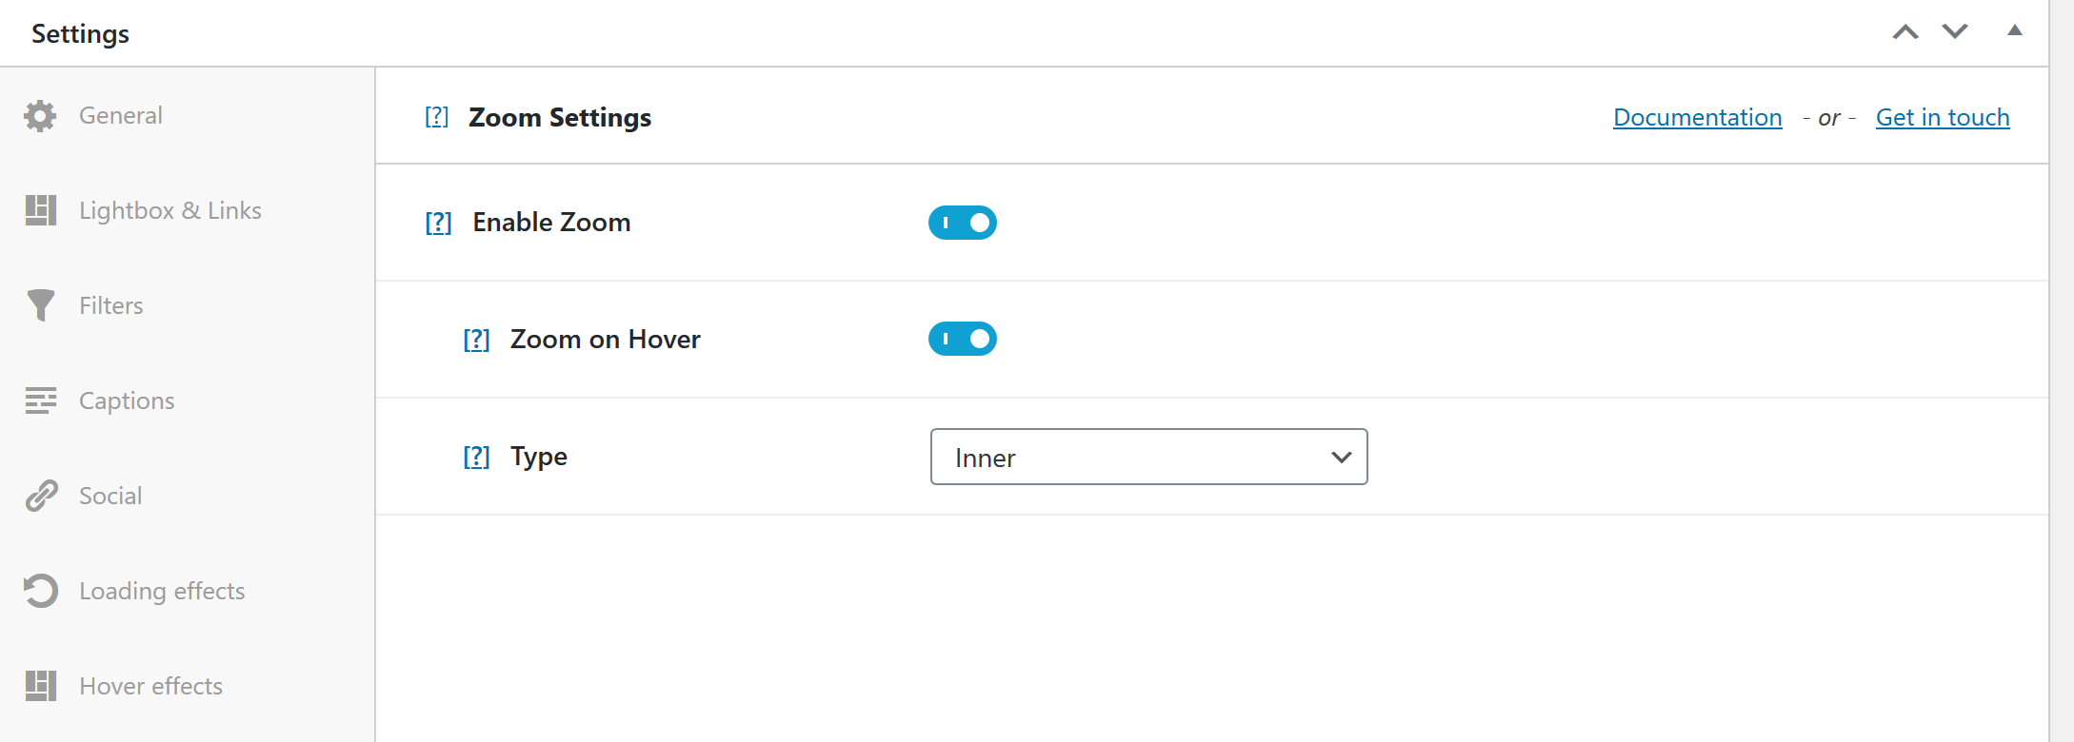Click the Loading effects refresh icon
Viewport: 2074px width, 742px height.
pos(41,591)
